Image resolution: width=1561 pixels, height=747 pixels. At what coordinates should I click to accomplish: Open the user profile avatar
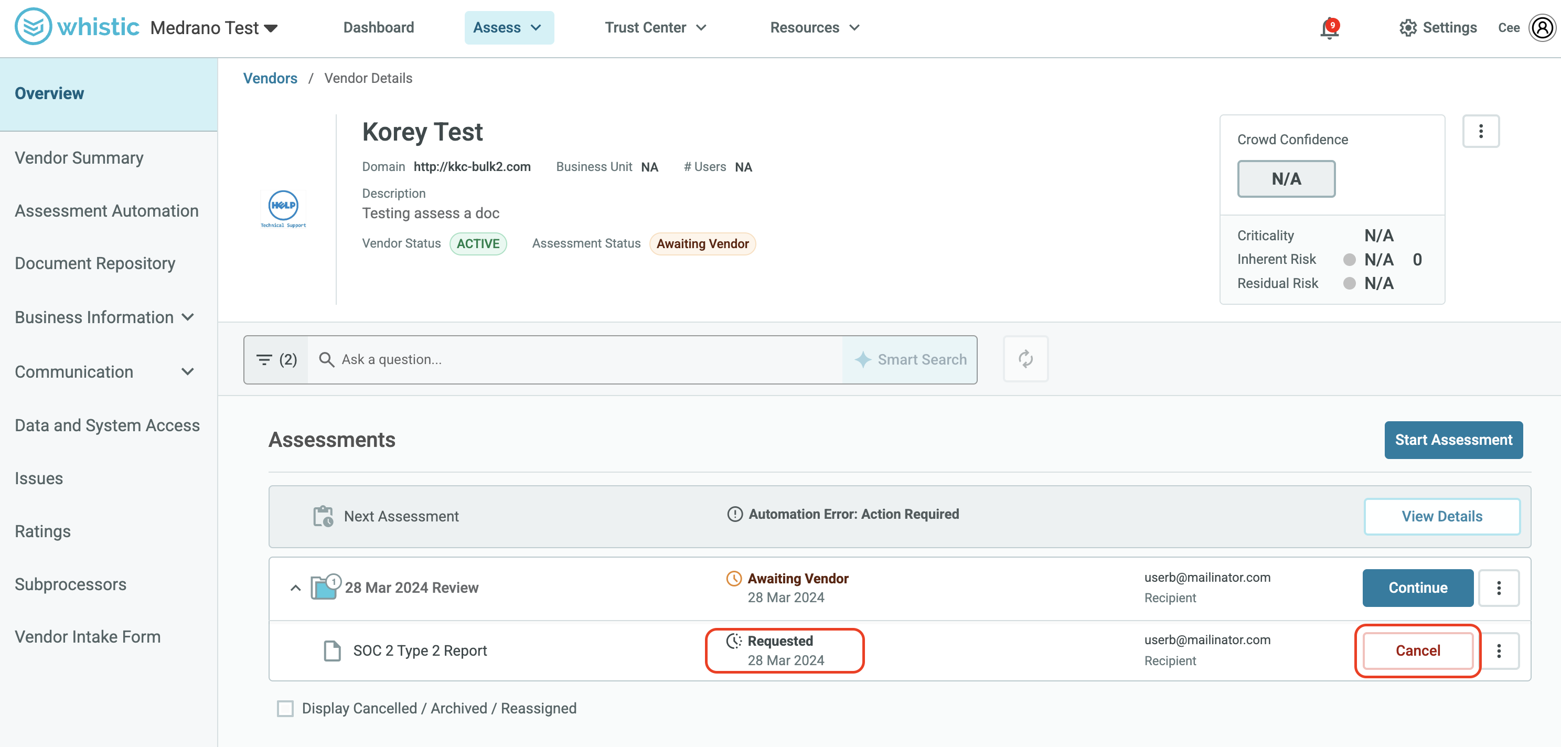click(1542, 28)
